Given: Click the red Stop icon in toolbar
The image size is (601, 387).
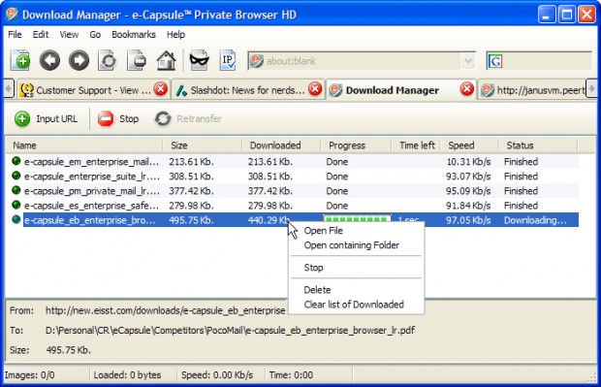Looking at the screenshot, I should click(106, 118).
